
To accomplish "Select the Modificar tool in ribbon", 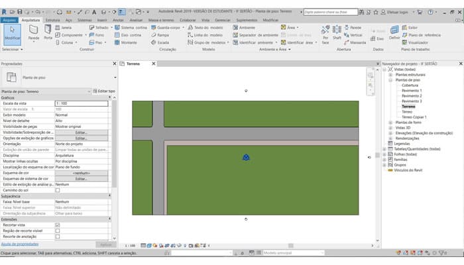I will click(11, 33).
